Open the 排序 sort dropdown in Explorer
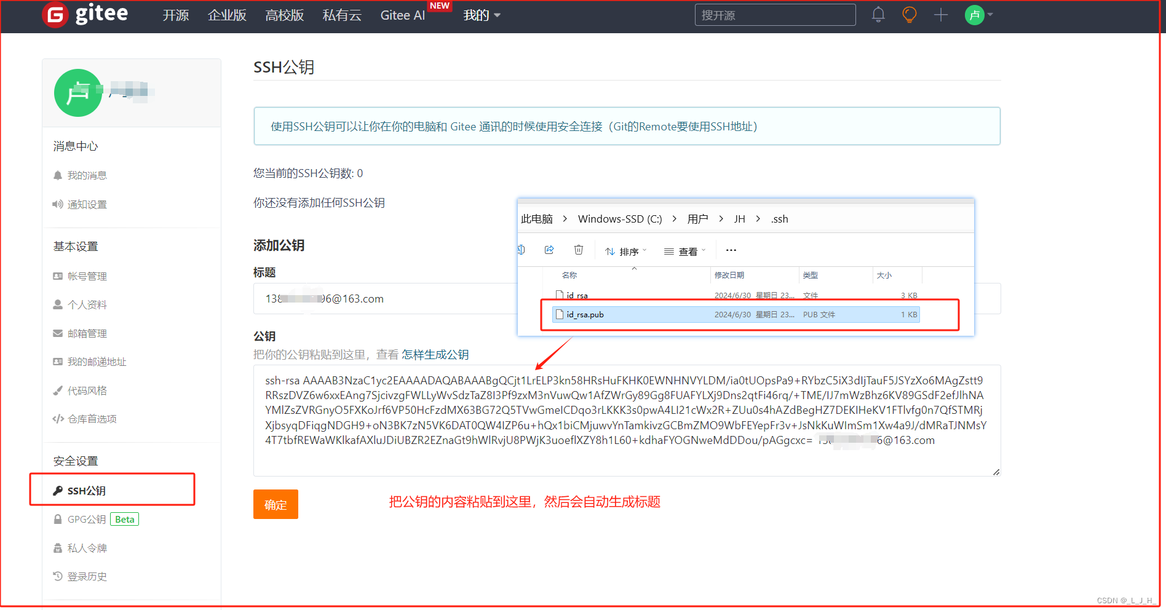 tap(626, 252)
